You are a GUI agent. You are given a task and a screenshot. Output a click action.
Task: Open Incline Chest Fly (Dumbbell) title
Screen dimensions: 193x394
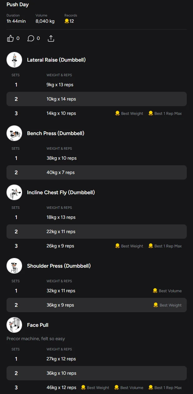click(x=61, y=192)
